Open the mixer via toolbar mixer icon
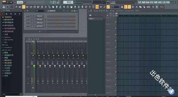Screen dimensions: 178x97 pyautogui.click(x=46, y=7)
